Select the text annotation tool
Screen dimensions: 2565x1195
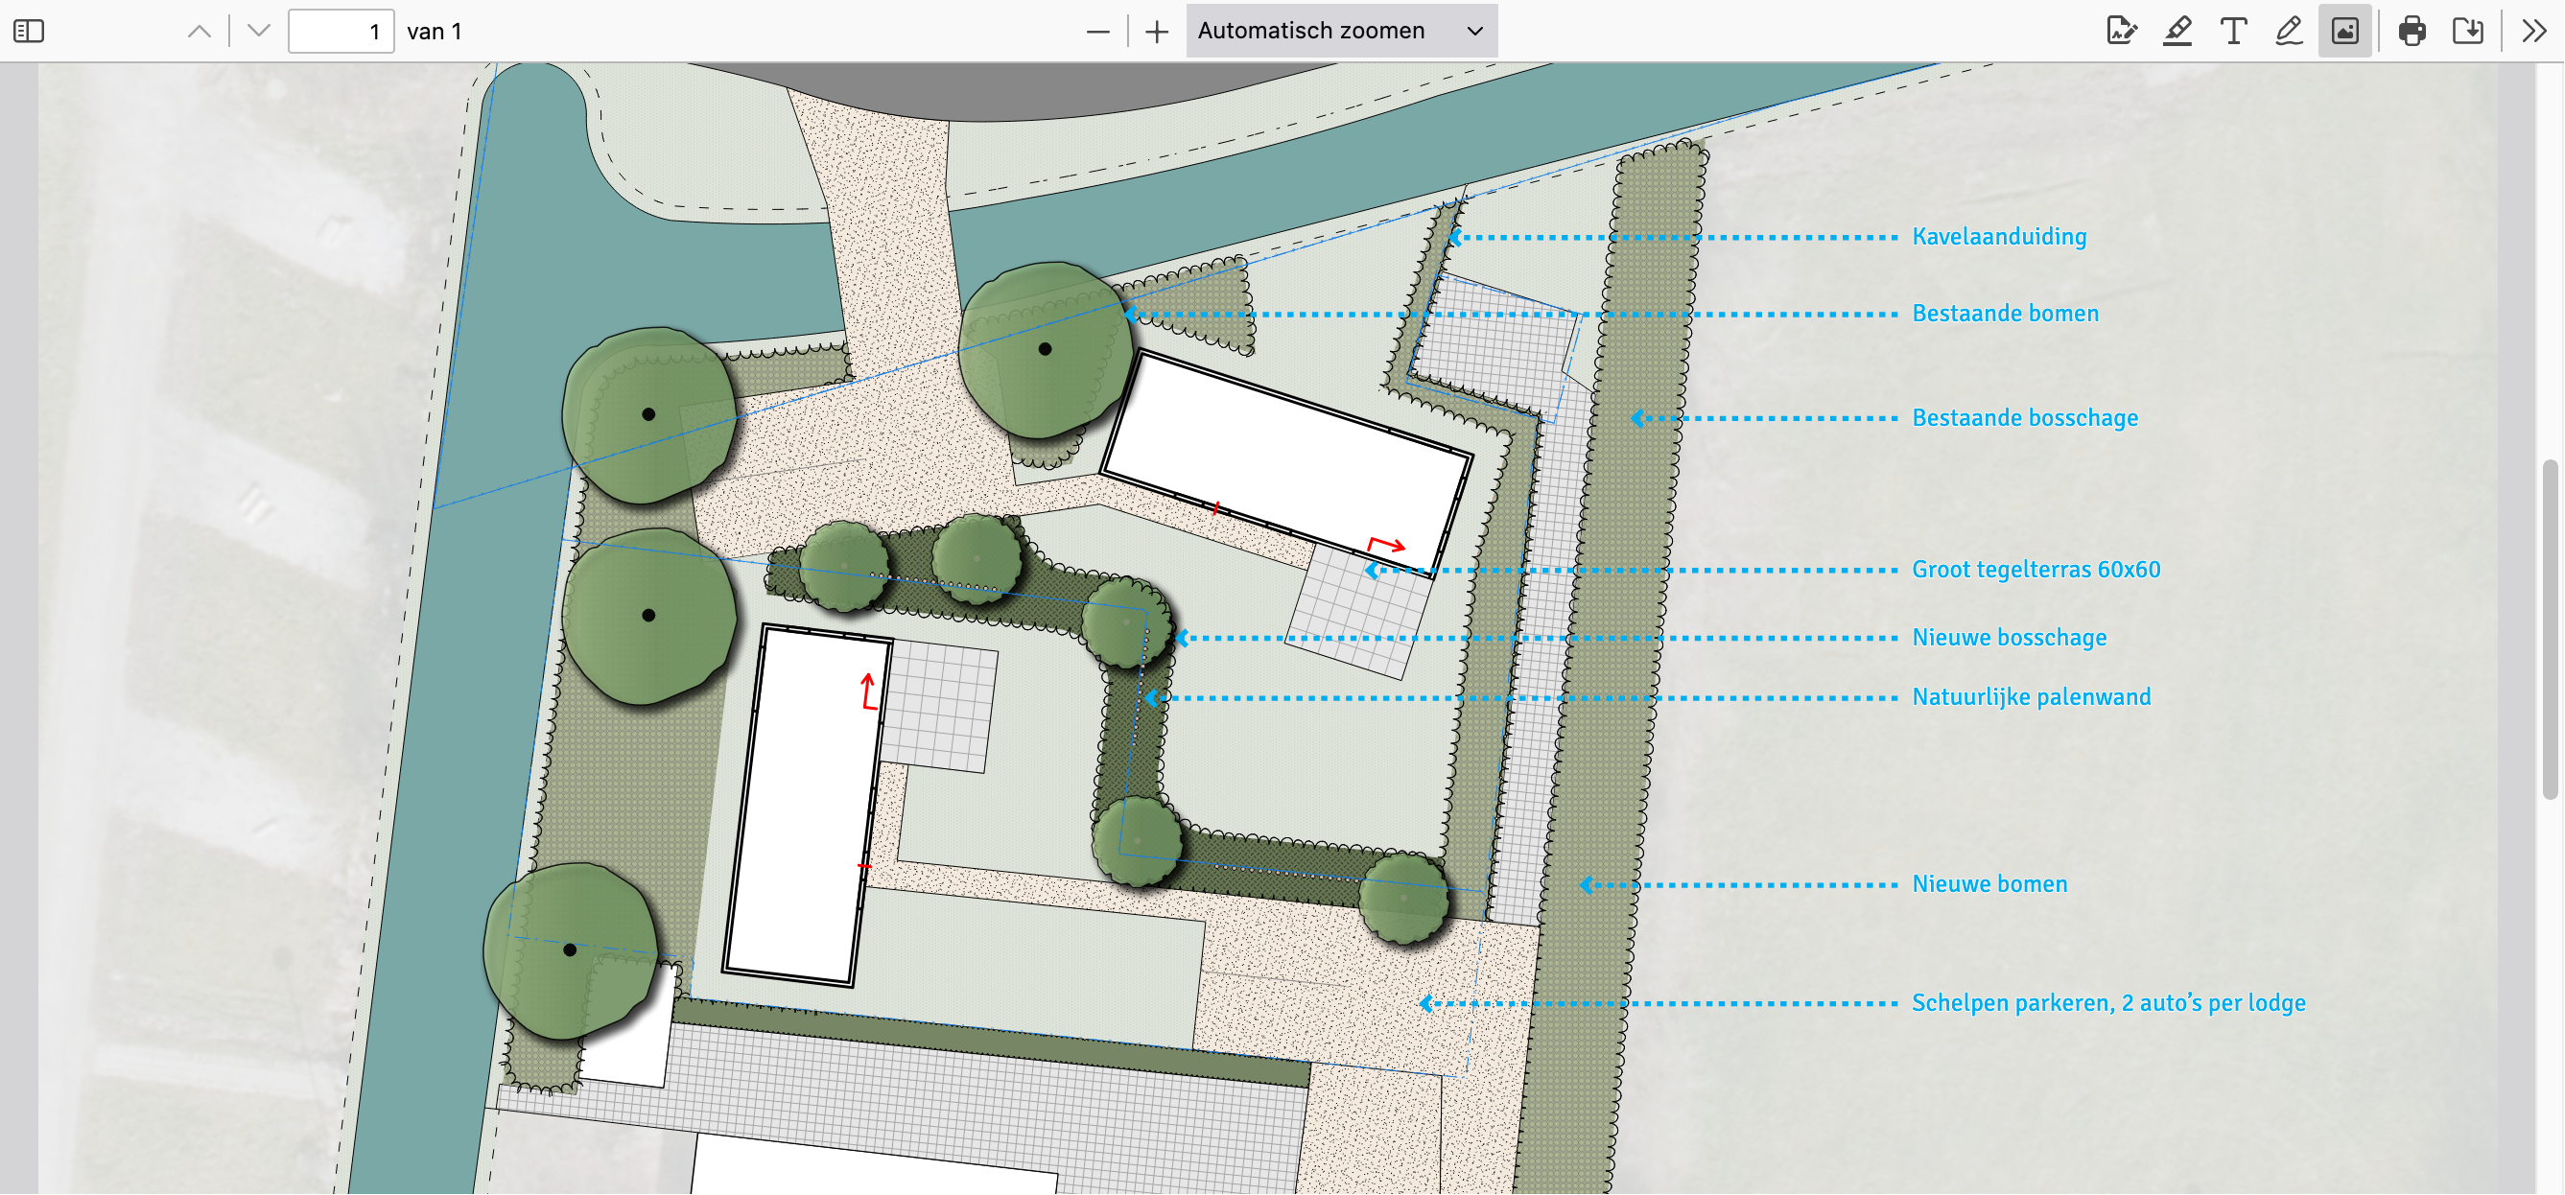pyautogui.click(x=2233, y=31)
